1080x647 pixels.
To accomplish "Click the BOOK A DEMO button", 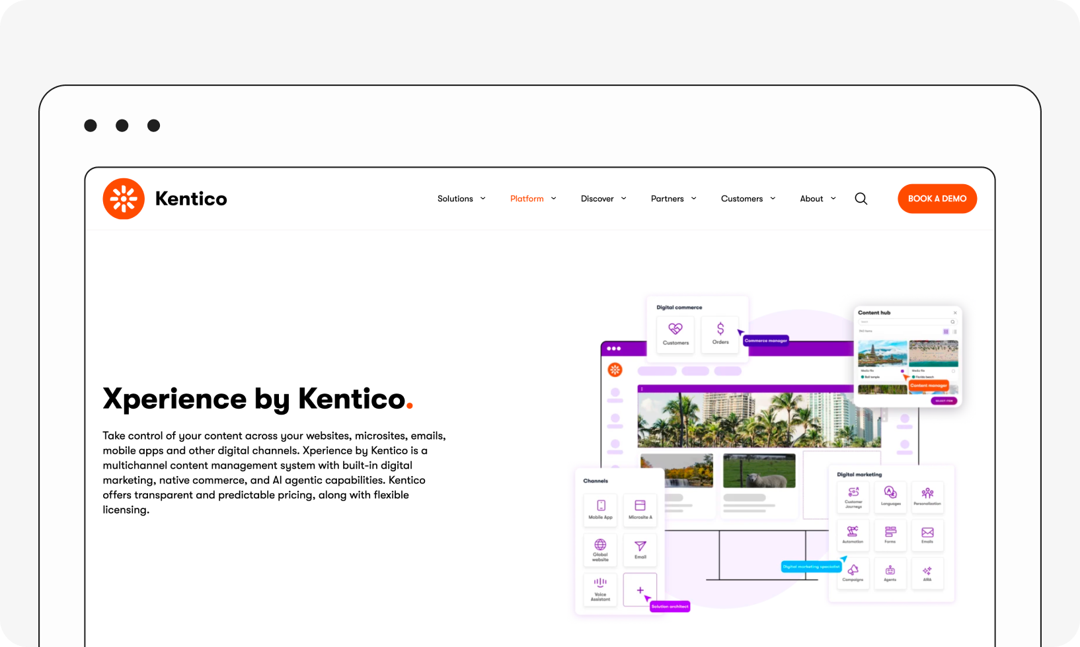I will [x=937, y=199].
